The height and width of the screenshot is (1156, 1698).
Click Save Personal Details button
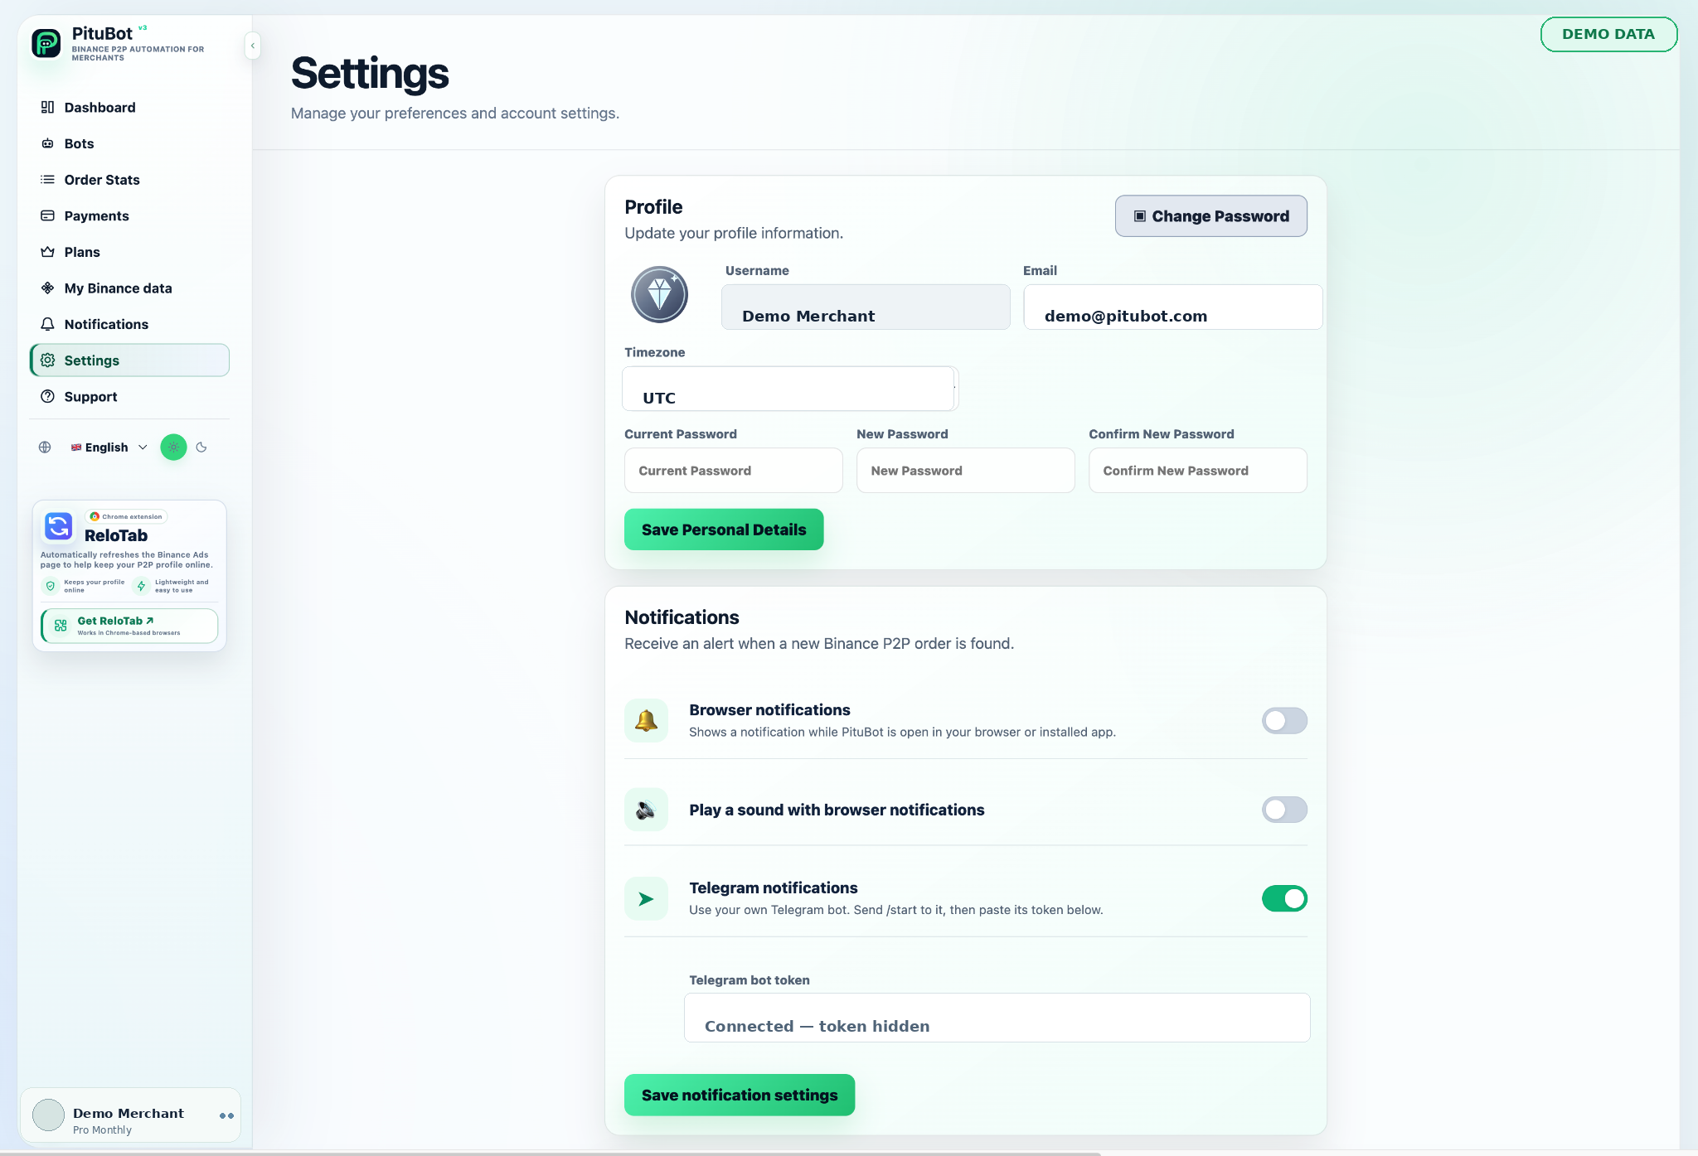724,530
